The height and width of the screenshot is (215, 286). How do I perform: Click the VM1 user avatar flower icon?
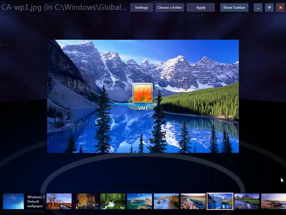click(x=143, y=93)
